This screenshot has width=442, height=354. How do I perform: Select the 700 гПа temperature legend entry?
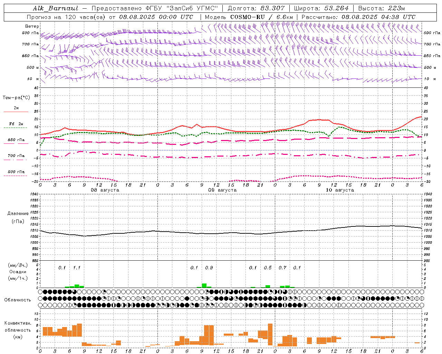click(x=16, y=156)
